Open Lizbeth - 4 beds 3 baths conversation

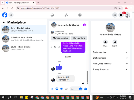coord(24,39)
